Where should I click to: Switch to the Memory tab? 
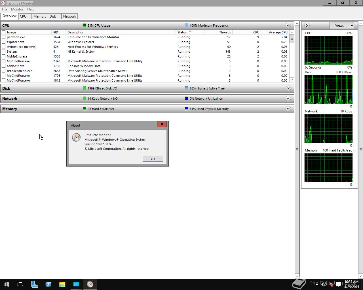[x=40, y=16]
